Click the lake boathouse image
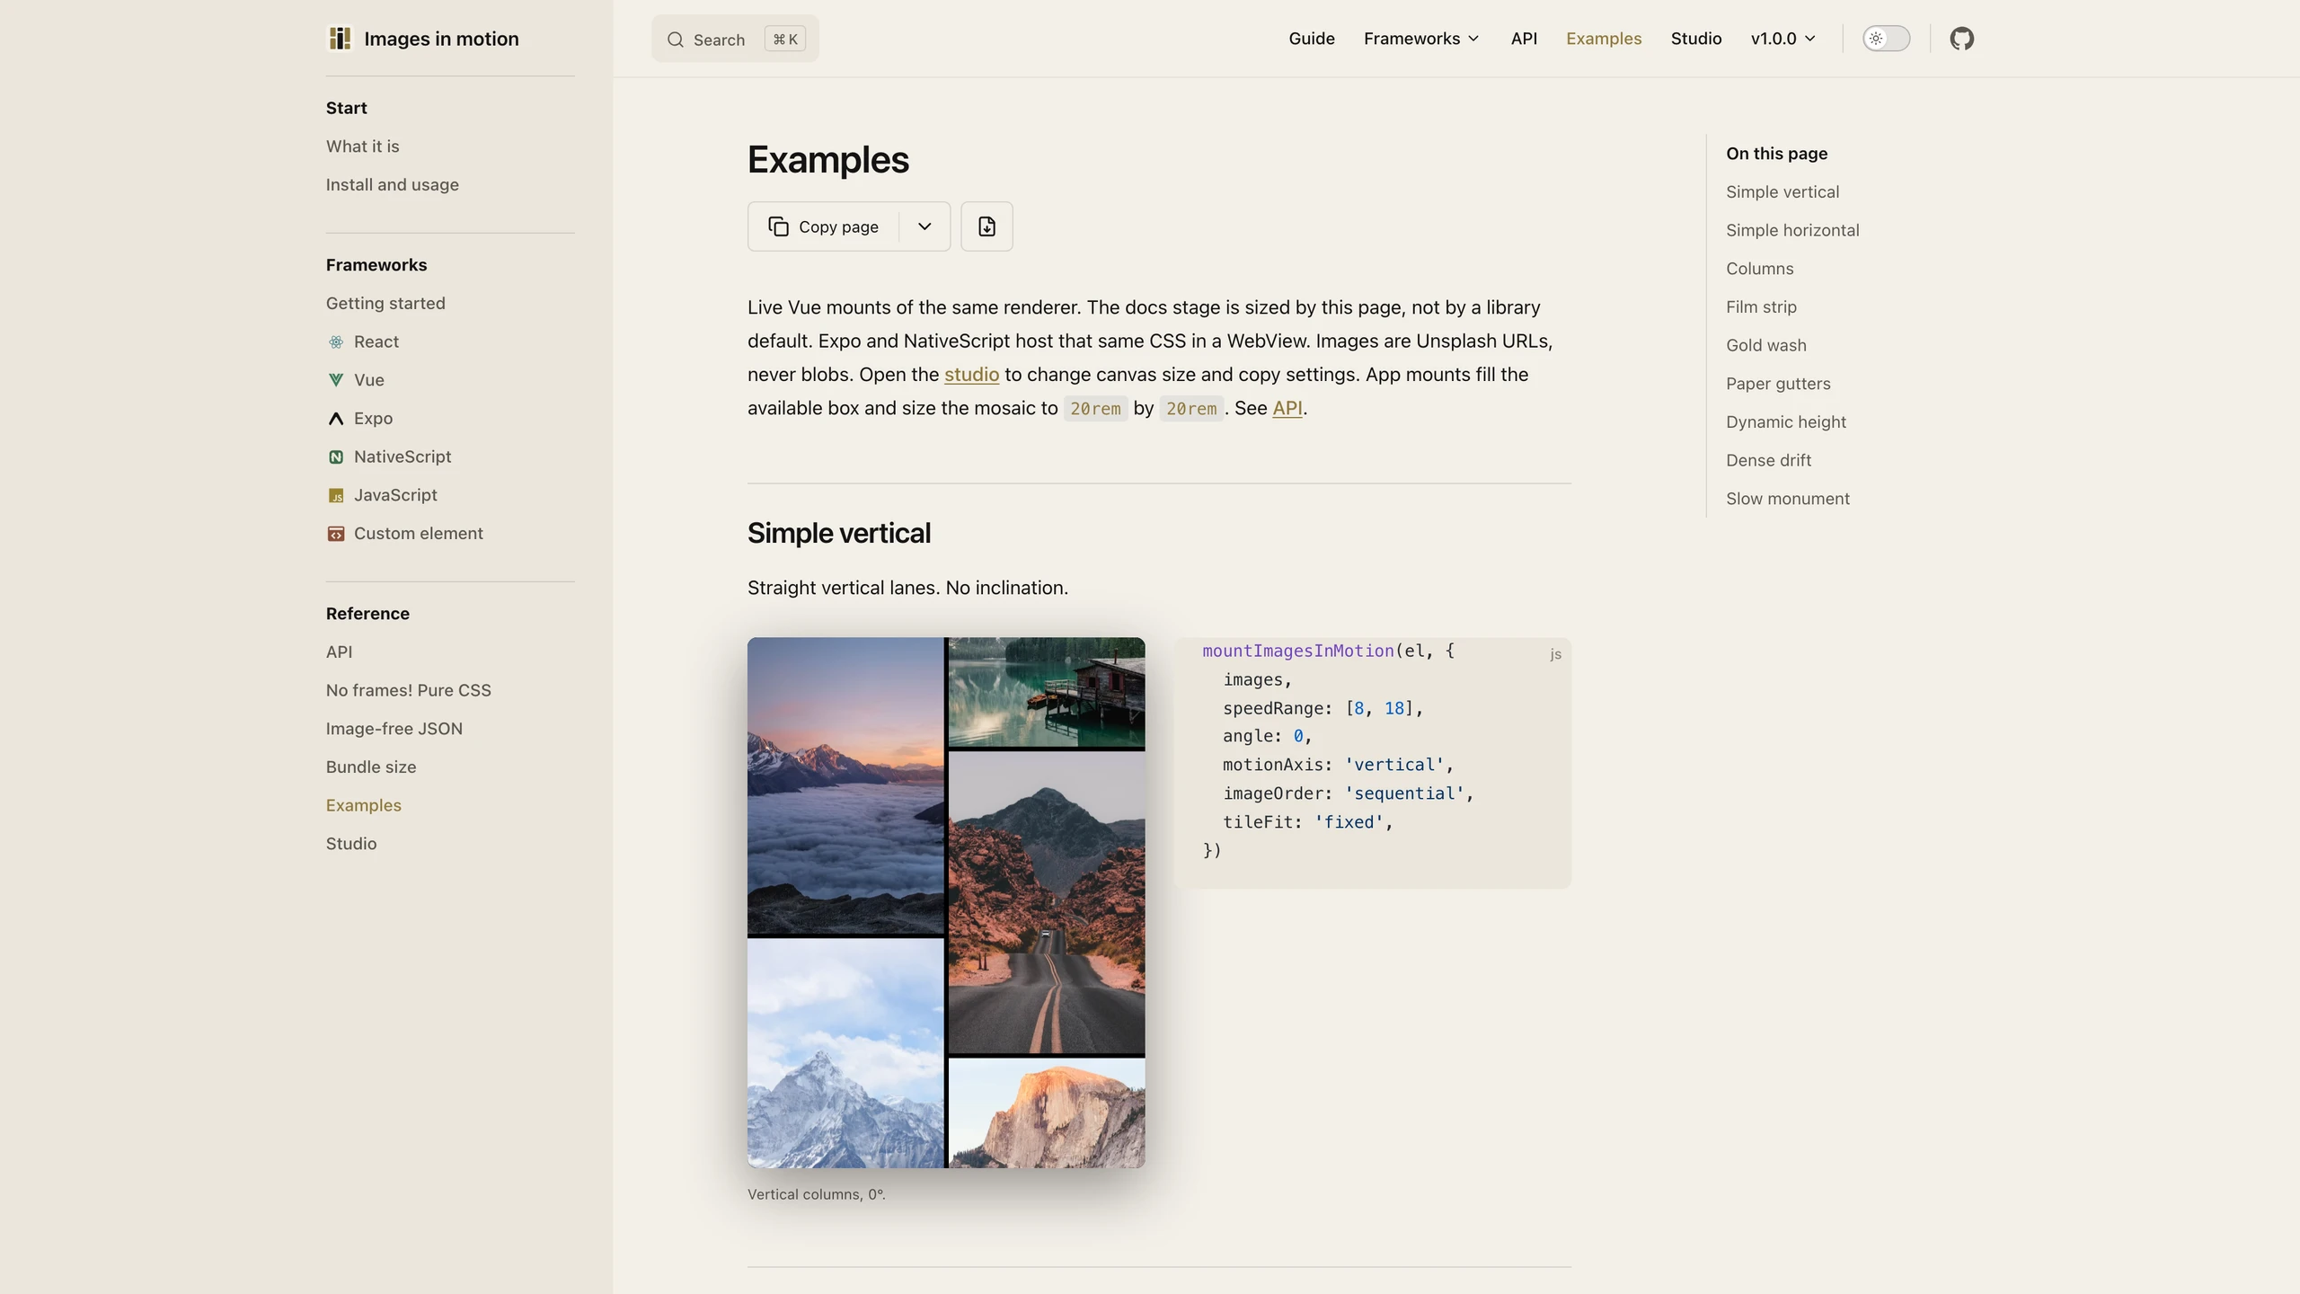The width and height of the screenshot is (2300, 1294). click(x=1047, y=692)
